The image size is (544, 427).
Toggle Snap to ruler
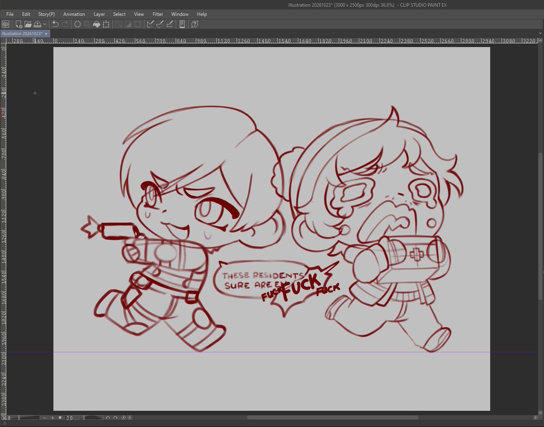pyautogui.click(x=151, y=24)
